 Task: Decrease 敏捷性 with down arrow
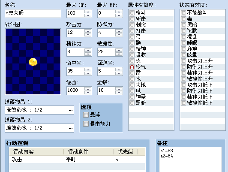pos(119,54)
